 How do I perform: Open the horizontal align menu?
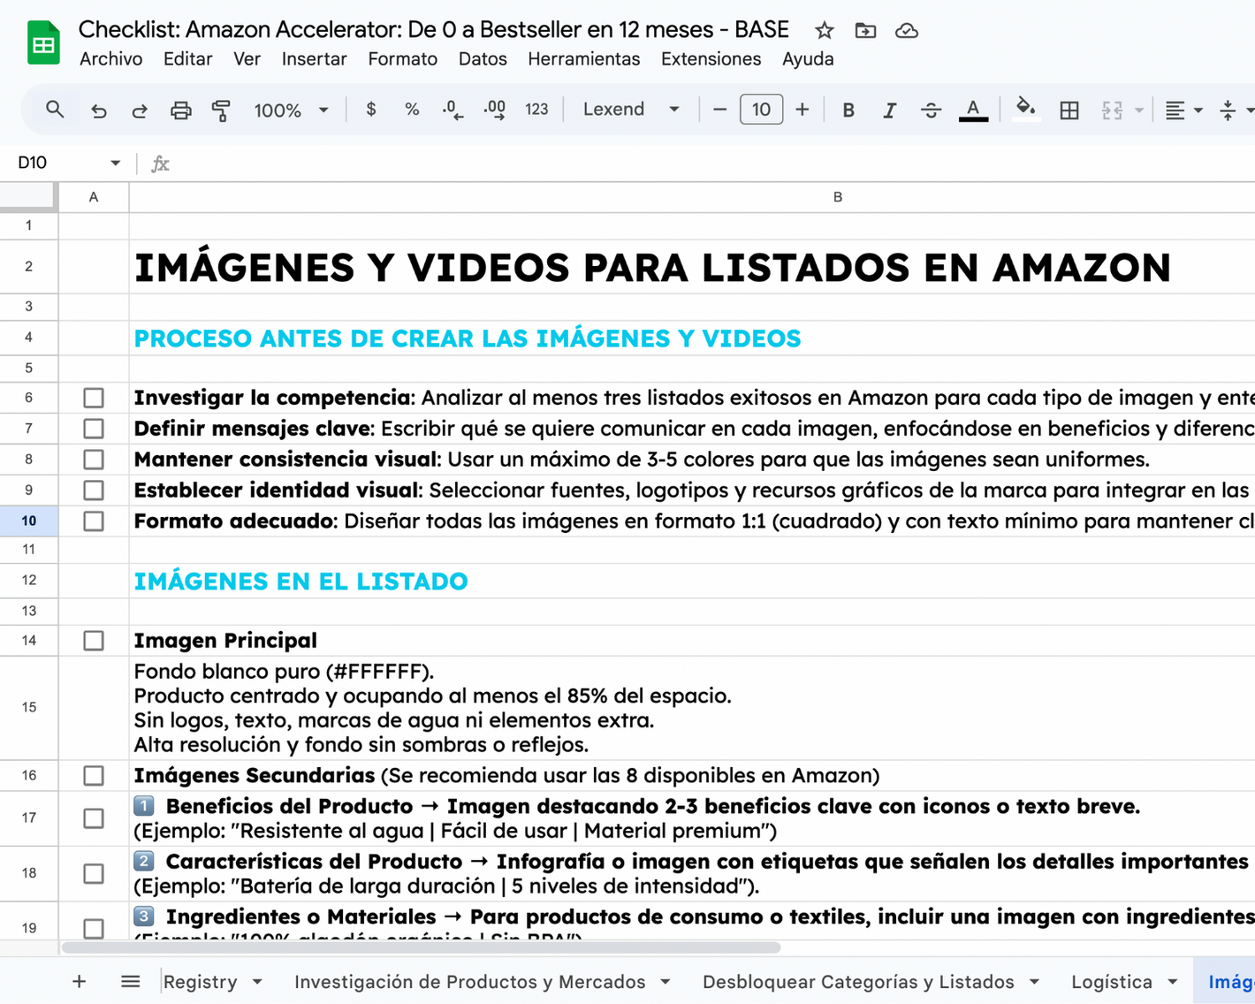pos(1183,110)
